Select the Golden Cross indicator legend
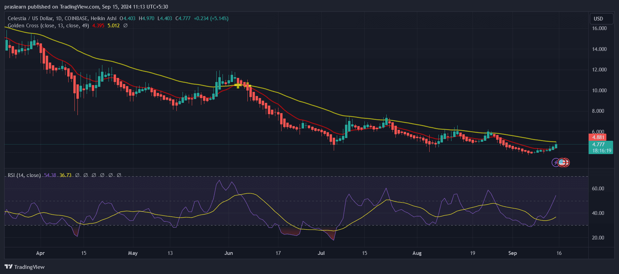 coord(48,26)
